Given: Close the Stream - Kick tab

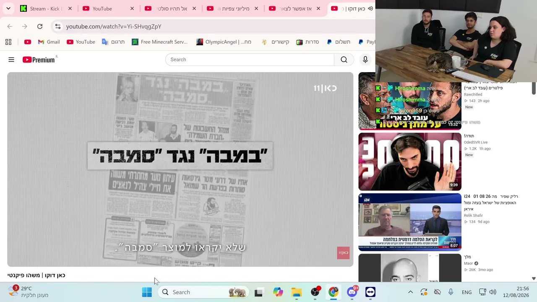Looking at the screenshot, I should (70, 8).
